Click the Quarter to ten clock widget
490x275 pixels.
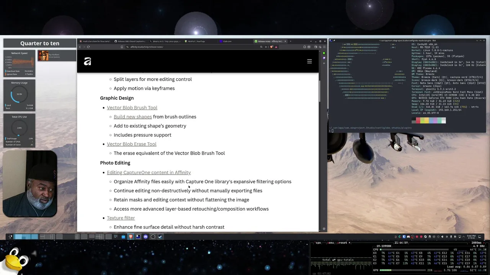[40, 43]
